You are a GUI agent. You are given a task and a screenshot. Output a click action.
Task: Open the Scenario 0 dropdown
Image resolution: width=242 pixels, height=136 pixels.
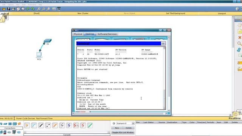pyautogui.click(x=133, y=124)
